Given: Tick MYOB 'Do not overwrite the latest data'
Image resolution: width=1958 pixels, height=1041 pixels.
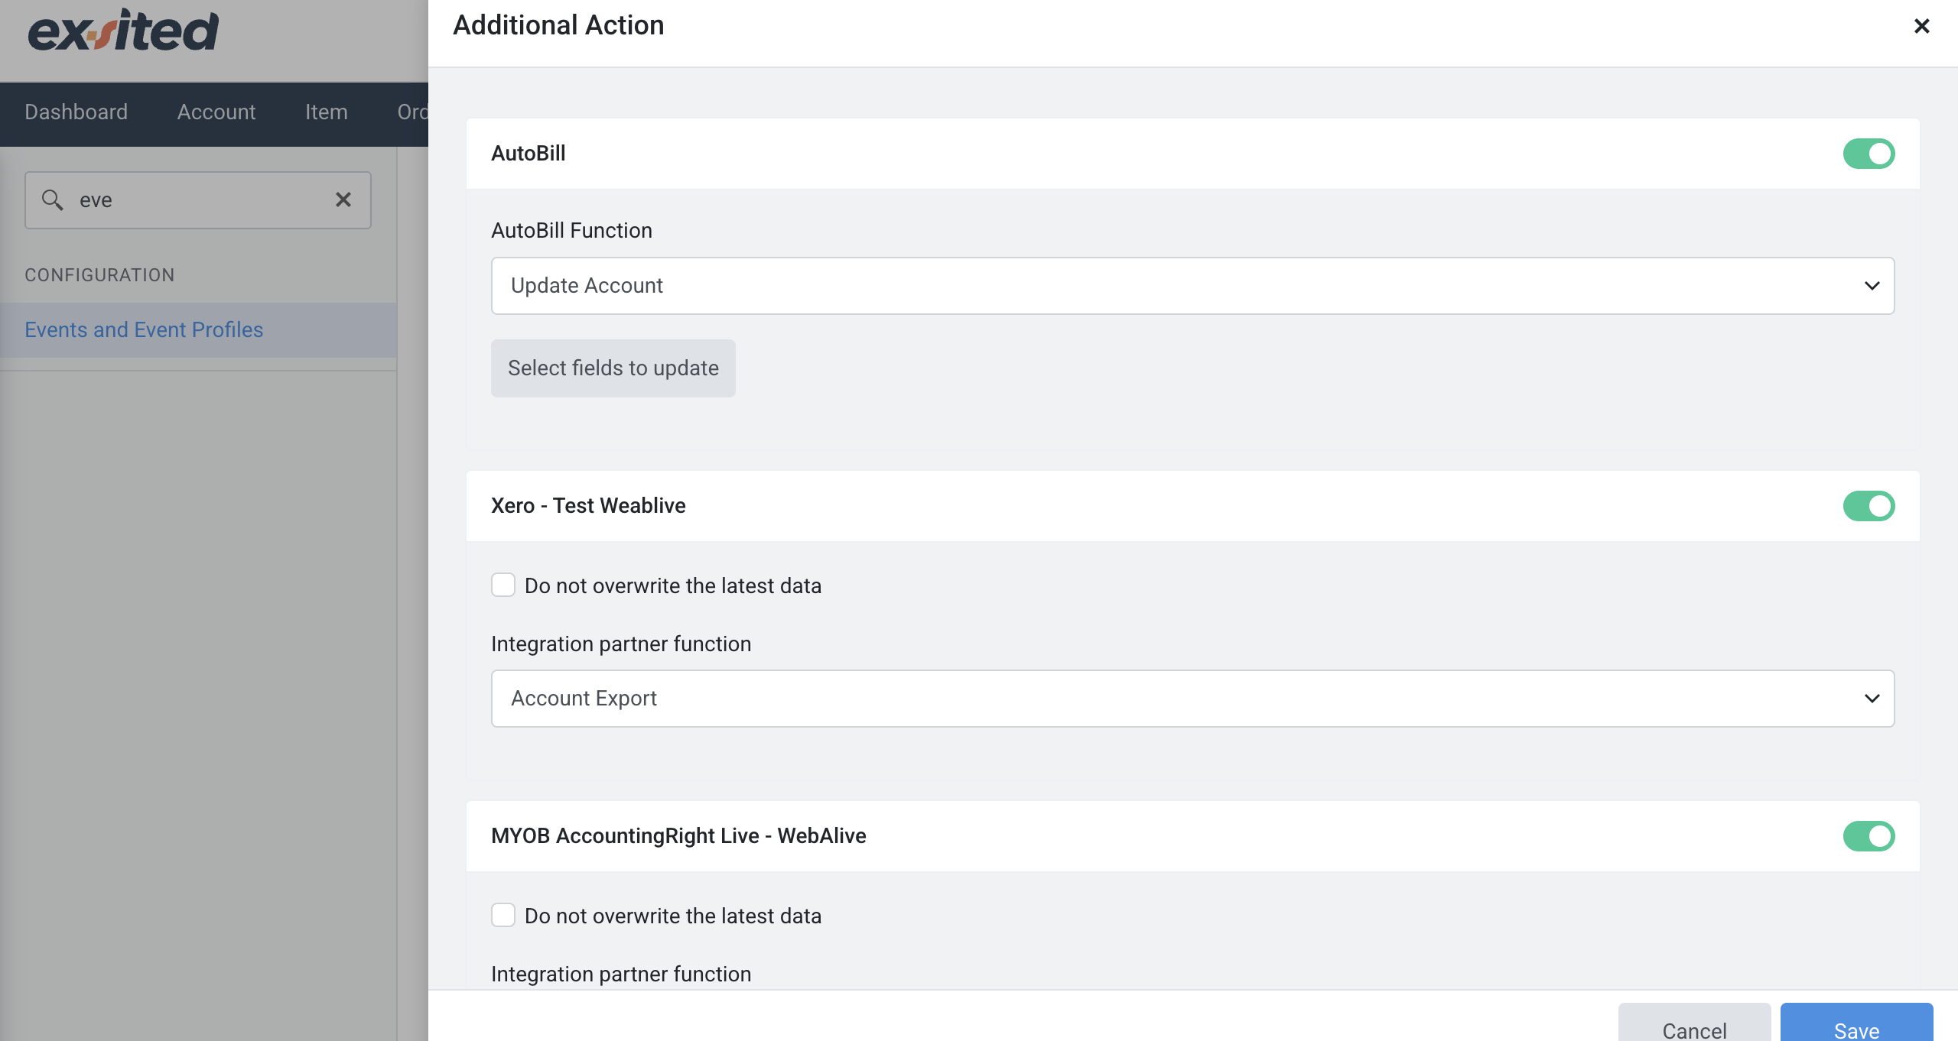Looking at the screenshot, I should (503, 916).
